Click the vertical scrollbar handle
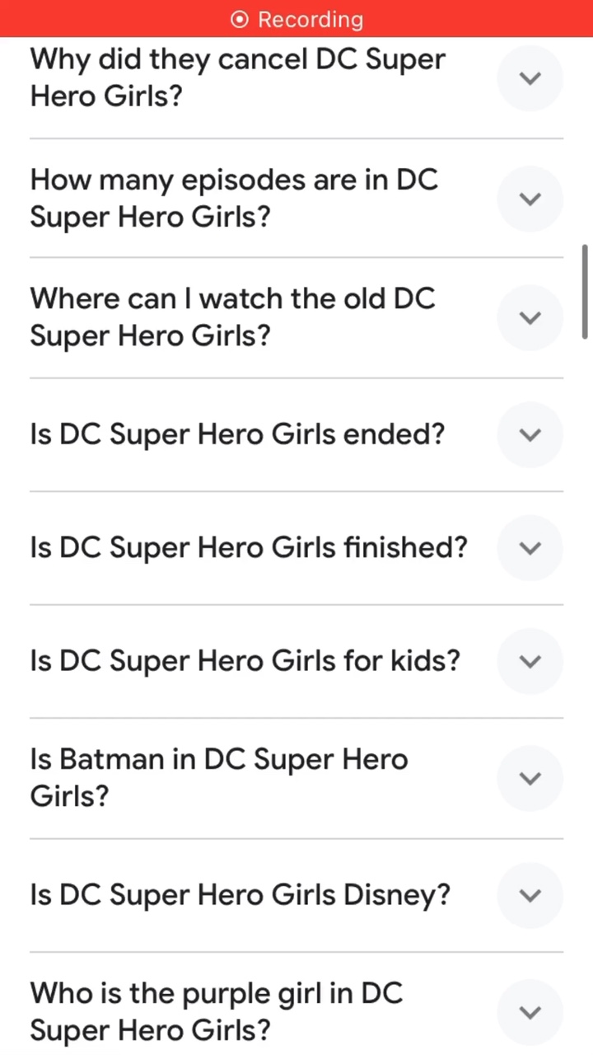593x1055 pixels. (585, 291)
